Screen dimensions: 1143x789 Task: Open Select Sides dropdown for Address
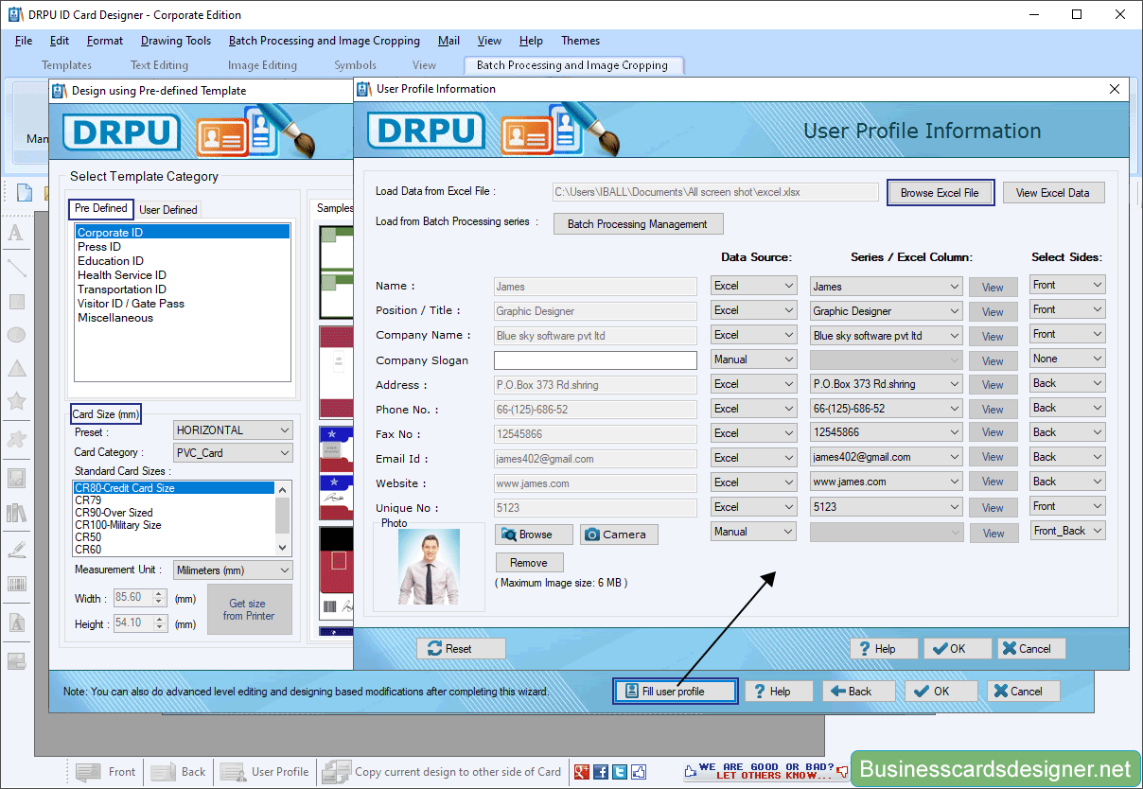[1067, 383]
